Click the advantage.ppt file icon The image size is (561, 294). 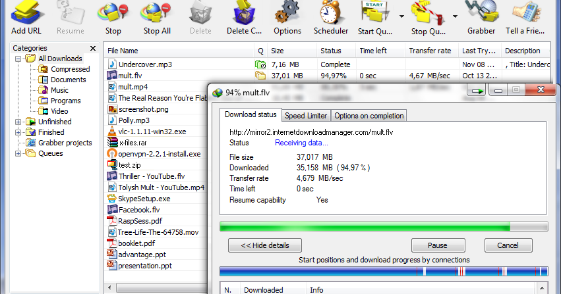tap(112, 255)
